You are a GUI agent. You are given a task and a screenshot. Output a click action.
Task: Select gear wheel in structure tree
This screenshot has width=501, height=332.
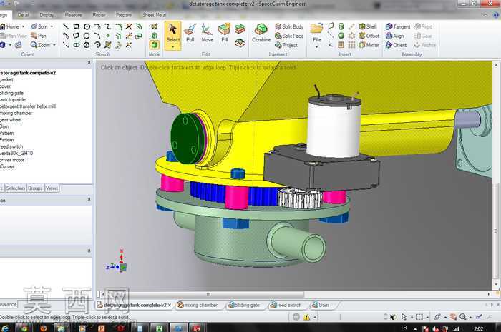tap(11, 119)
